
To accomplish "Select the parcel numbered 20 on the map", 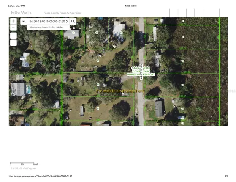I will (98, 123).
